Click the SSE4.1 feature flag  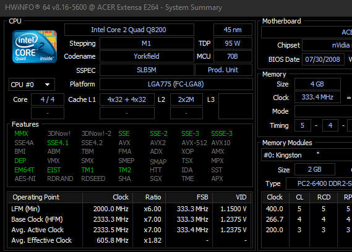click(58, 143)
